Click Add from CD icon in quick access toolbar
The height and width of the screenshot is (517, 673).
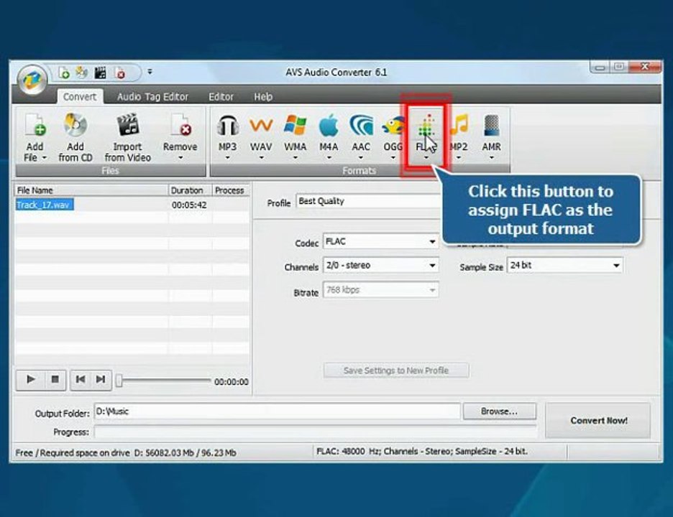81,73
